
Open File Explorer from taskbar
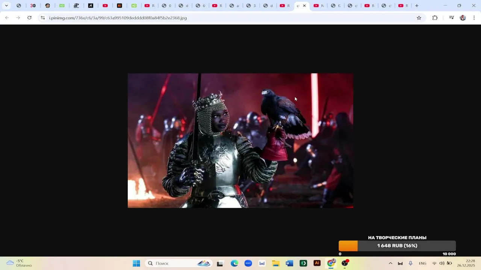pyautogui.click(x=276, y=263)
